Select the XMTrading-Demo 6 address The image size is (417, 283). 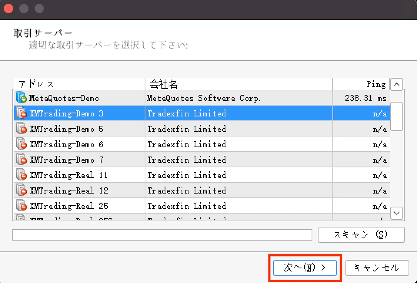point(67,145)
